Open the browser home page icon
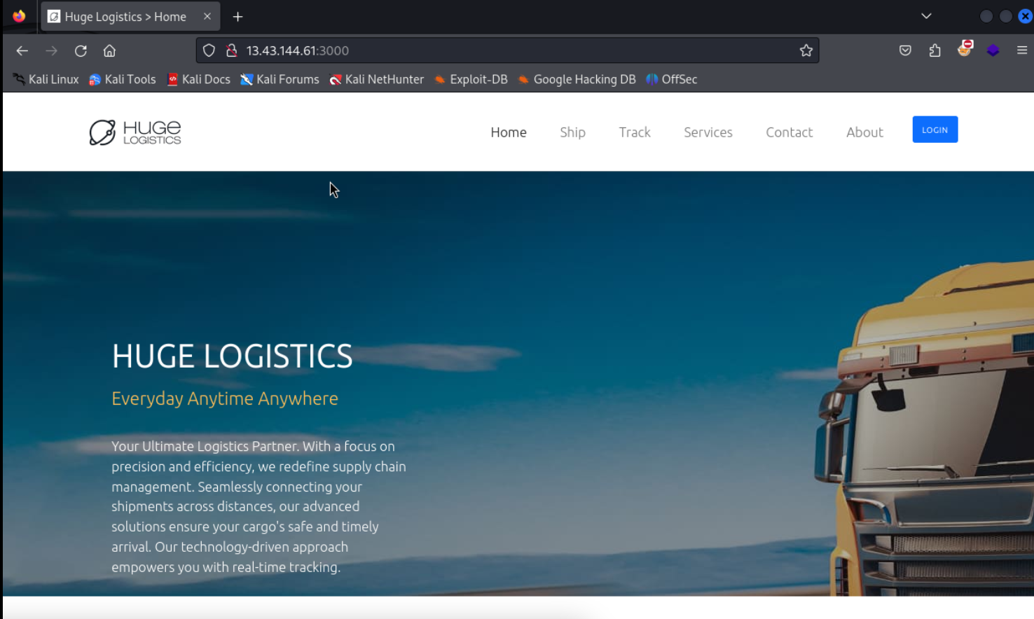Image resolution: width=1034 pixels, height=619 pixels. (109, 50)
